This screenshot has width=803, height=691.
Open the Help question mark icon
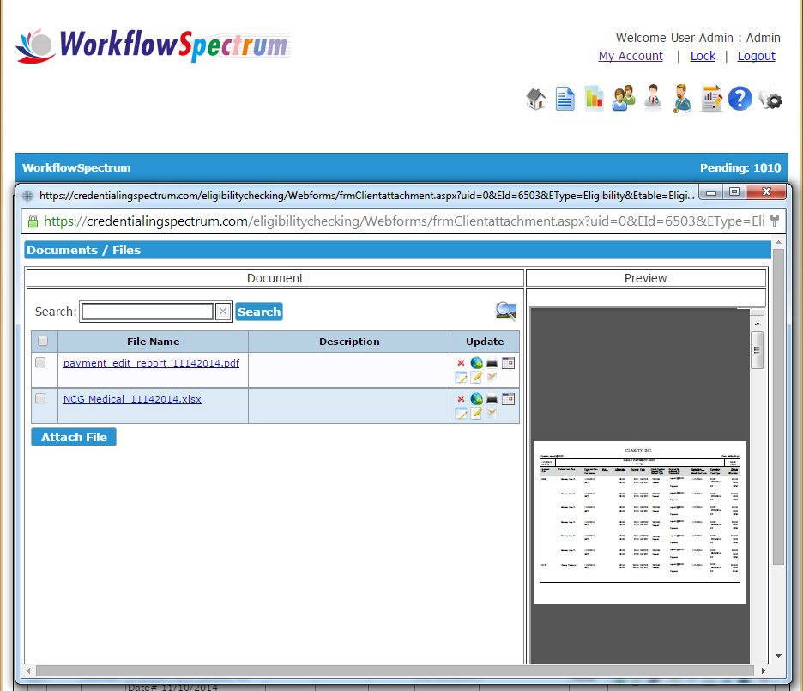[740, 99]
